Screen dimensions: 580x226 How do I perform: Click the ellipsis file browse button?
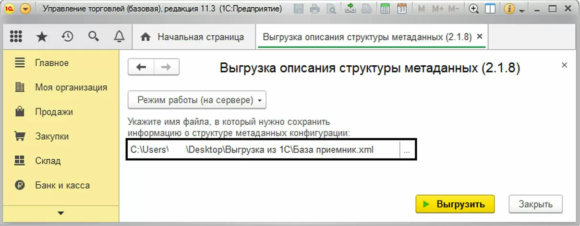tap(407, 150)
